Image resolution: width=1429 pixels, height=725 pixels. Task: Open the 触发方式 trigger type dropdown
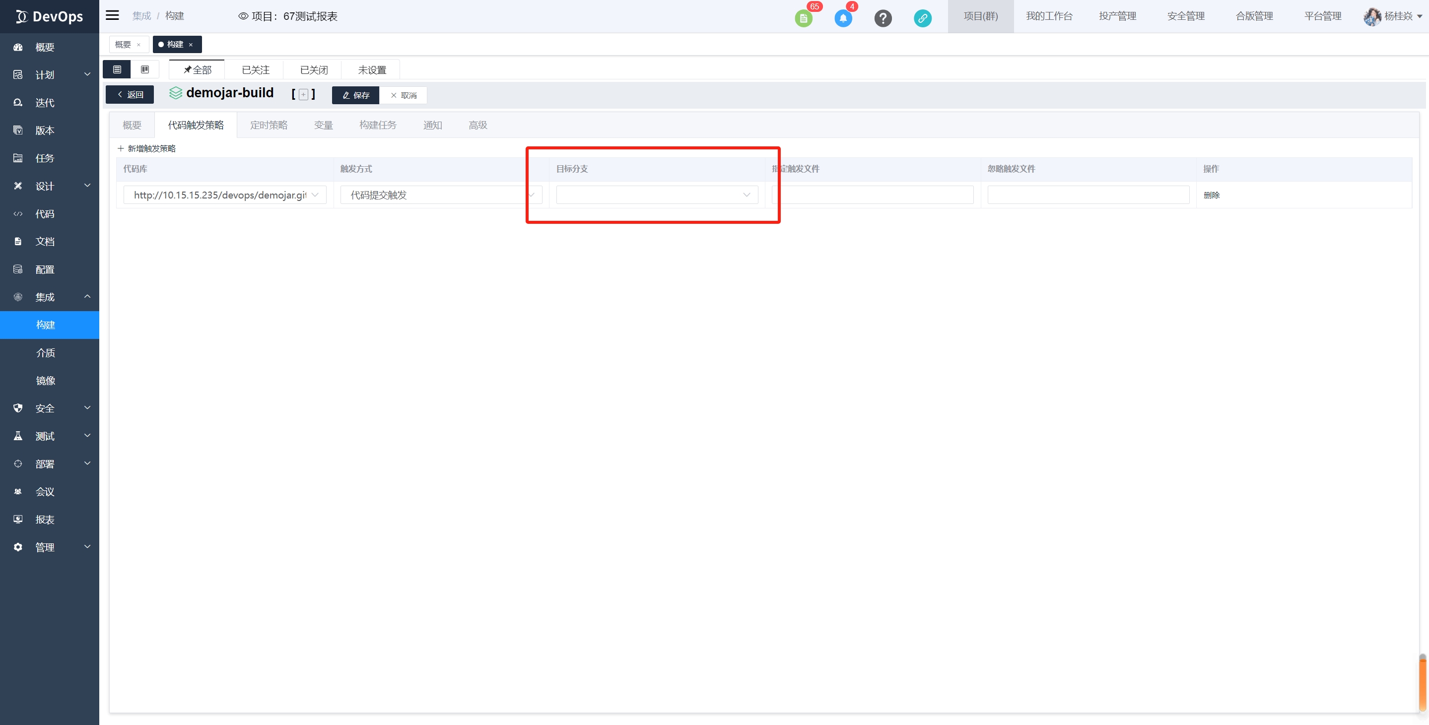(441, 195)
